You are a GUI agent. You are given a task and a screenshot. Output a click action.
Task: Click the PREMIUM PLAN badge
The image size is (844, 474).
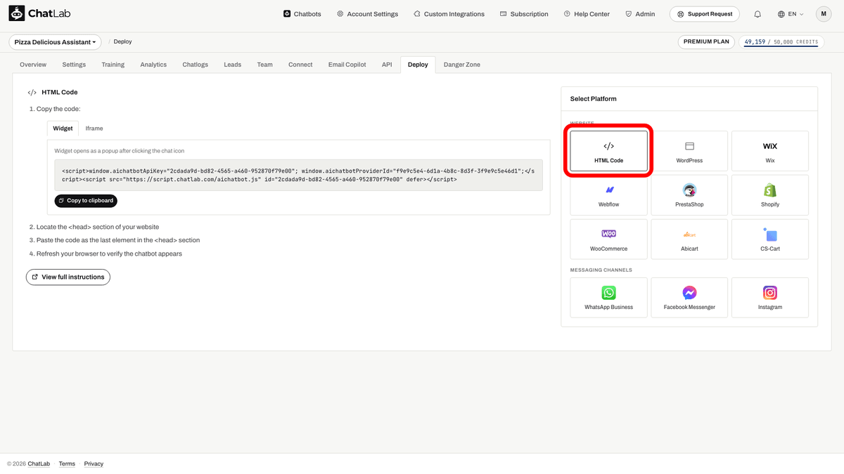[706, 42]
